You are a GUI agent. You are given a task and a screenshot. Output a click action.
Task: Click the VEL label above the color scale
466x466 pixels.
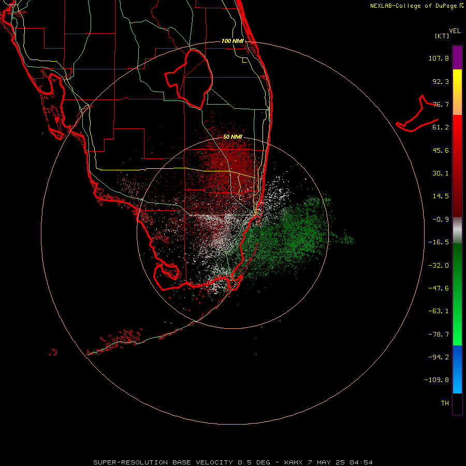pyautogui.click(x=455, y=31)
